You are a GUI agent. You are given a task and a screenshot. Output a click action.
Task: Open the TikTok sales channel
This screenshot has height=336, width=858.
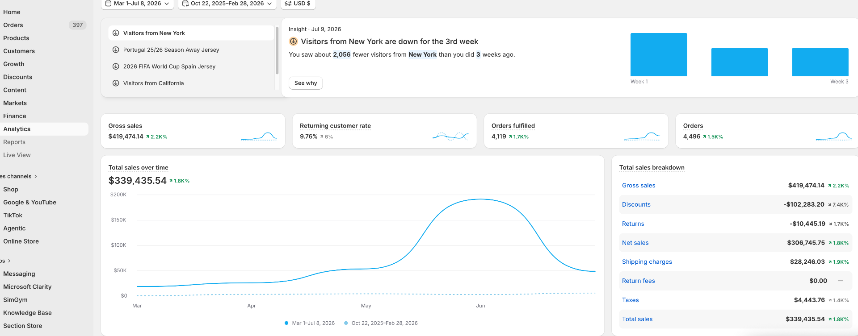coord(13,215)
